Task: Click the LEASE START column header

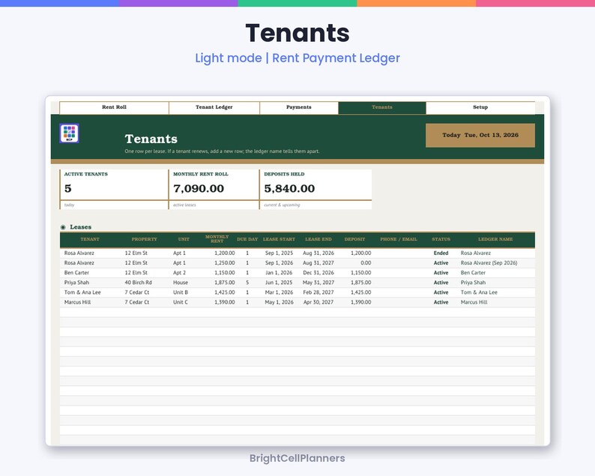Action: [x=279, y=239]
